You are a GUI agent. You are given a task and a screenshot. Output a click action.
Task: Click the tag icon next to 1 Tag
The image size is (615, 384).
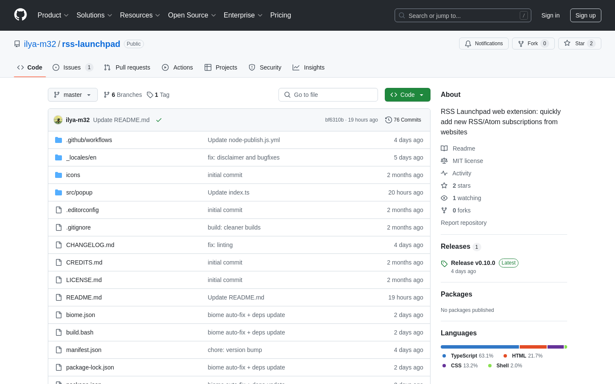(x=150, y=95)
